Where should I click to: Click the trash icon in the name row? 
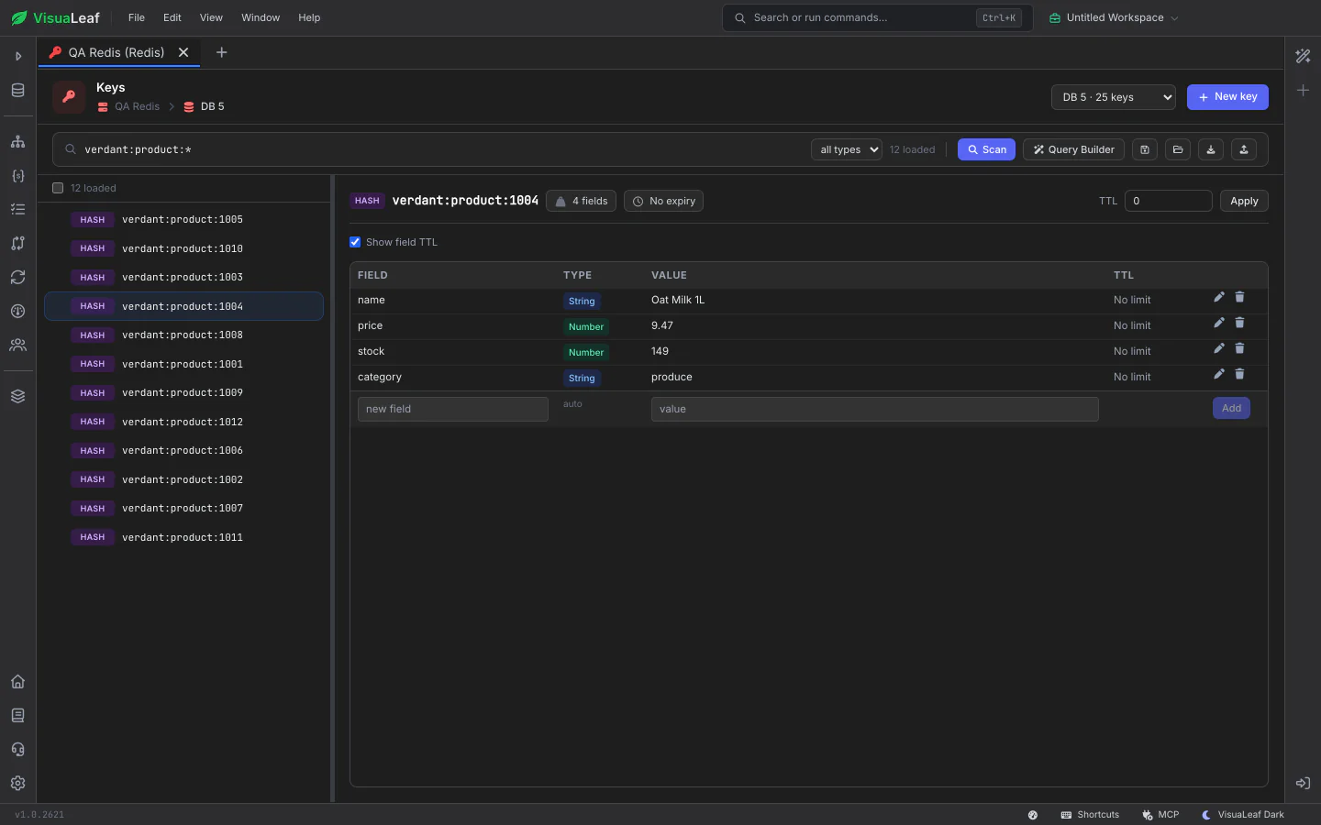point(1239,297)
